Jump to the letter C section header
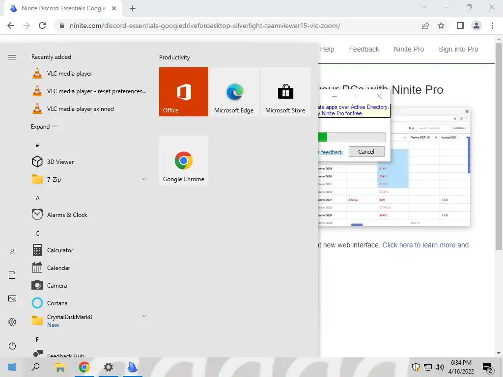This screenshot has width=503, height=377. click(37, 233)
